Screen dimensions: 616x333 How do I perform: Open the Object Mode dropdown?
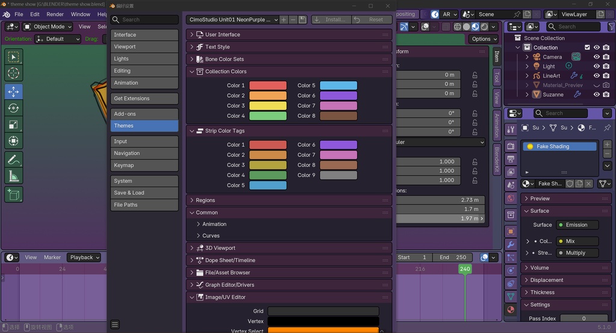click(48, 26)
